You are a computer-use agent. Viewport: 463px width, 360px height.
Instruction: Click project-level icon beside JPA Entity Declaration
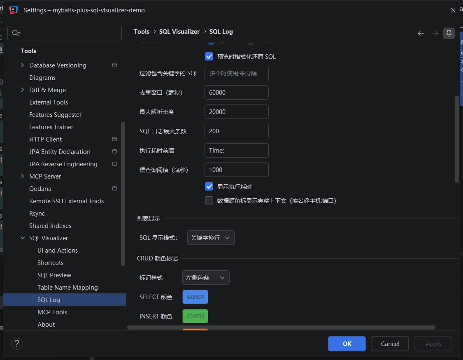pos(114,151)
